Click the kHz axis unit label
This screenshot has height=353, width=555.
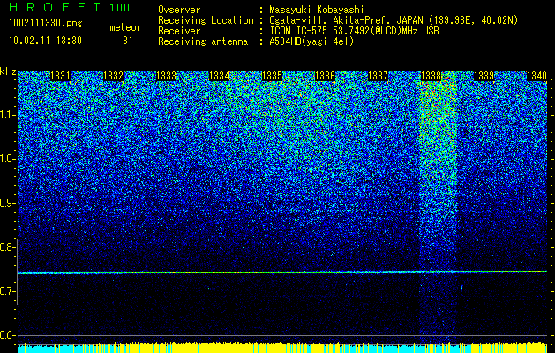[8, 71]
